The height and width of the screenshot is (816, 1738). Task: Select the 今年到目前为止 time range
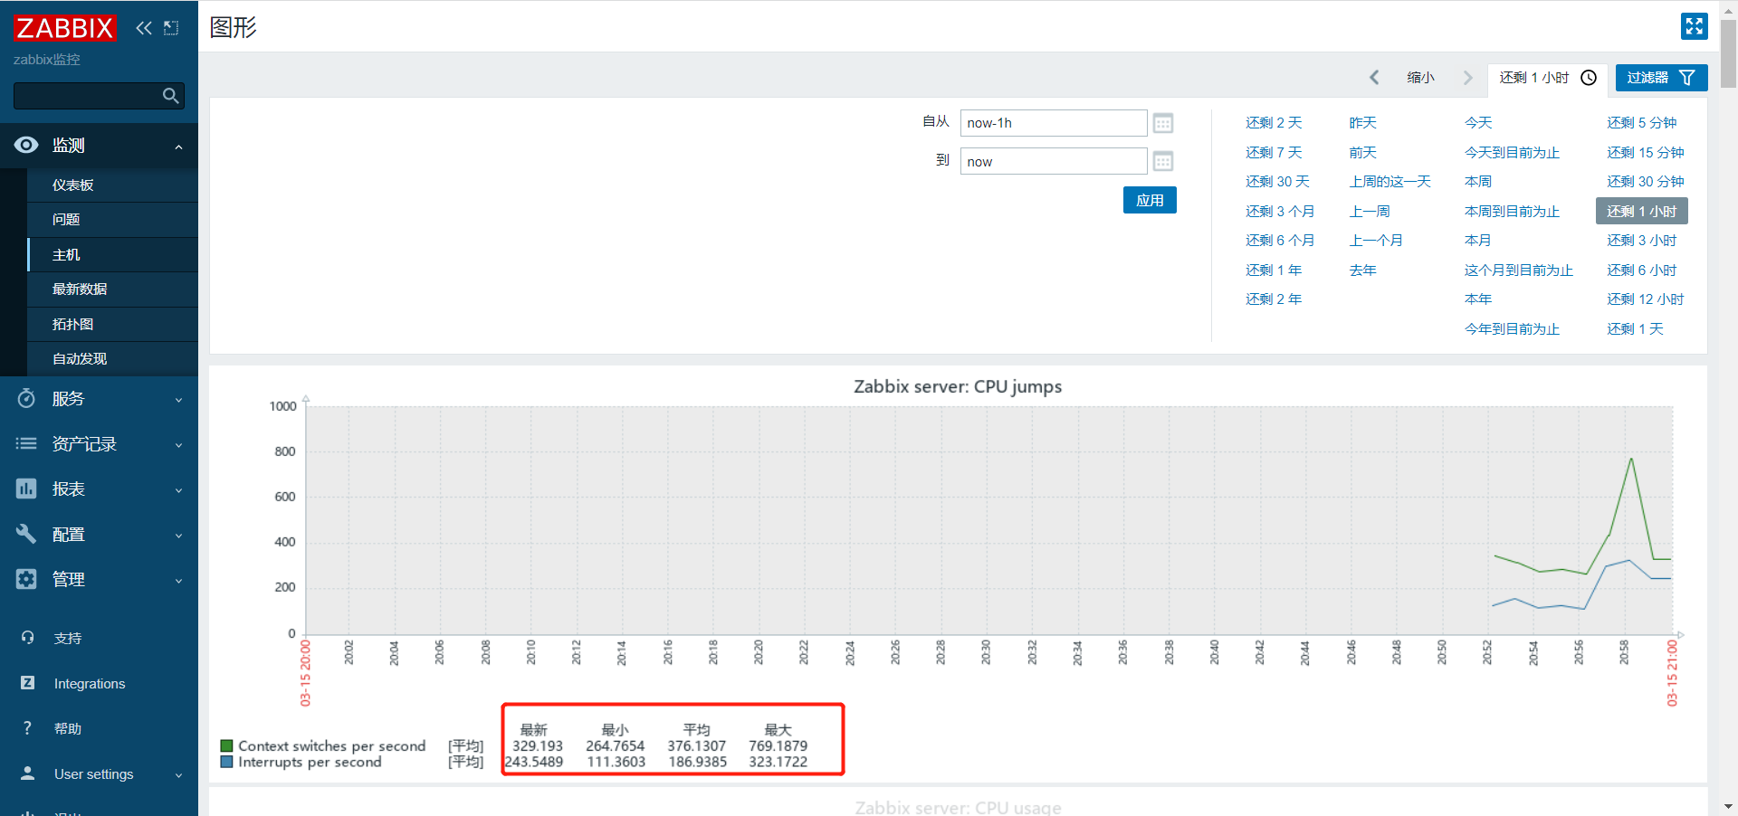click(1512, 329)
